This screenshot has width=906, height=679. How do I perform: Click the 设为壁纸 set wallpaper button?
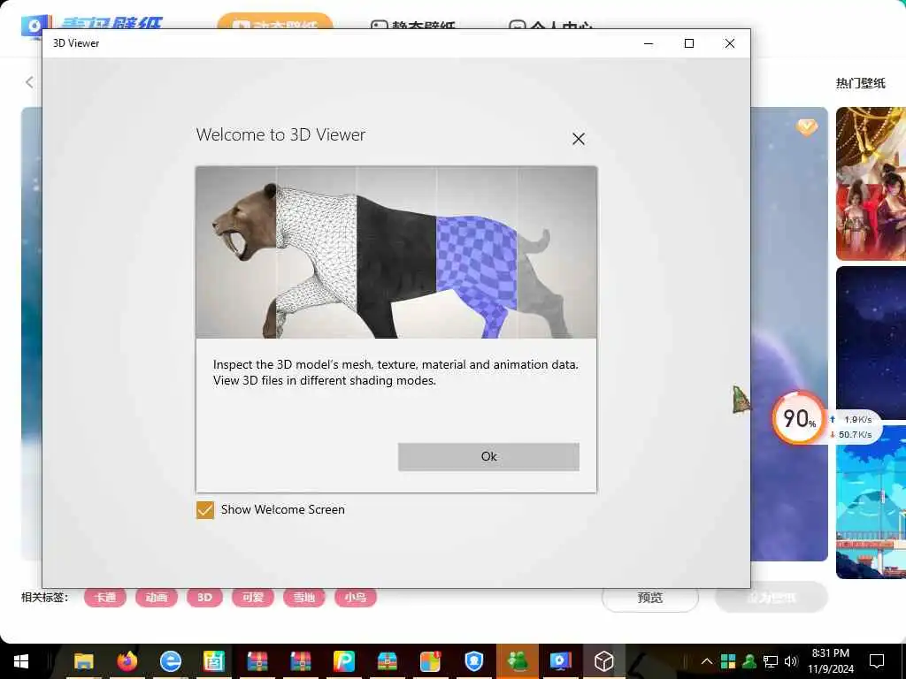click(x=772, y=599)
